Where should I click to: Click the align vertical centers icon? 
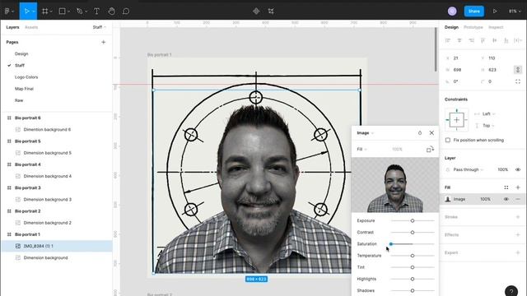[x=494, y=40]
